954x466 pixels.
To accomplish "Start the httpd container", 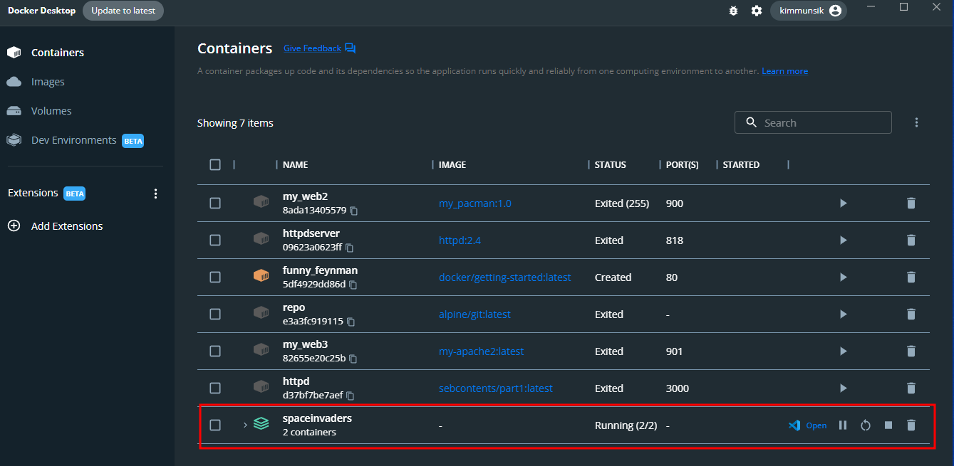I will (x=843, y=388).
